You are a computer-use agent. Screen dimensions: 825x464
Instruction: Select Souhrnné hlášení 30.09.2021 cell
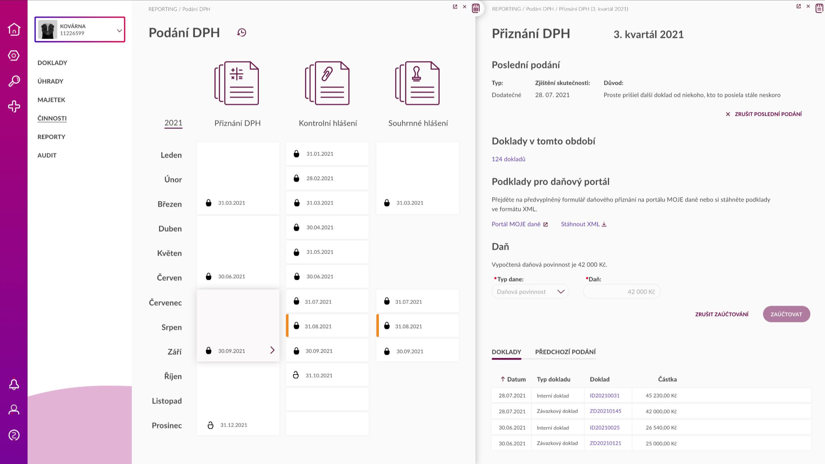point(418,351)
